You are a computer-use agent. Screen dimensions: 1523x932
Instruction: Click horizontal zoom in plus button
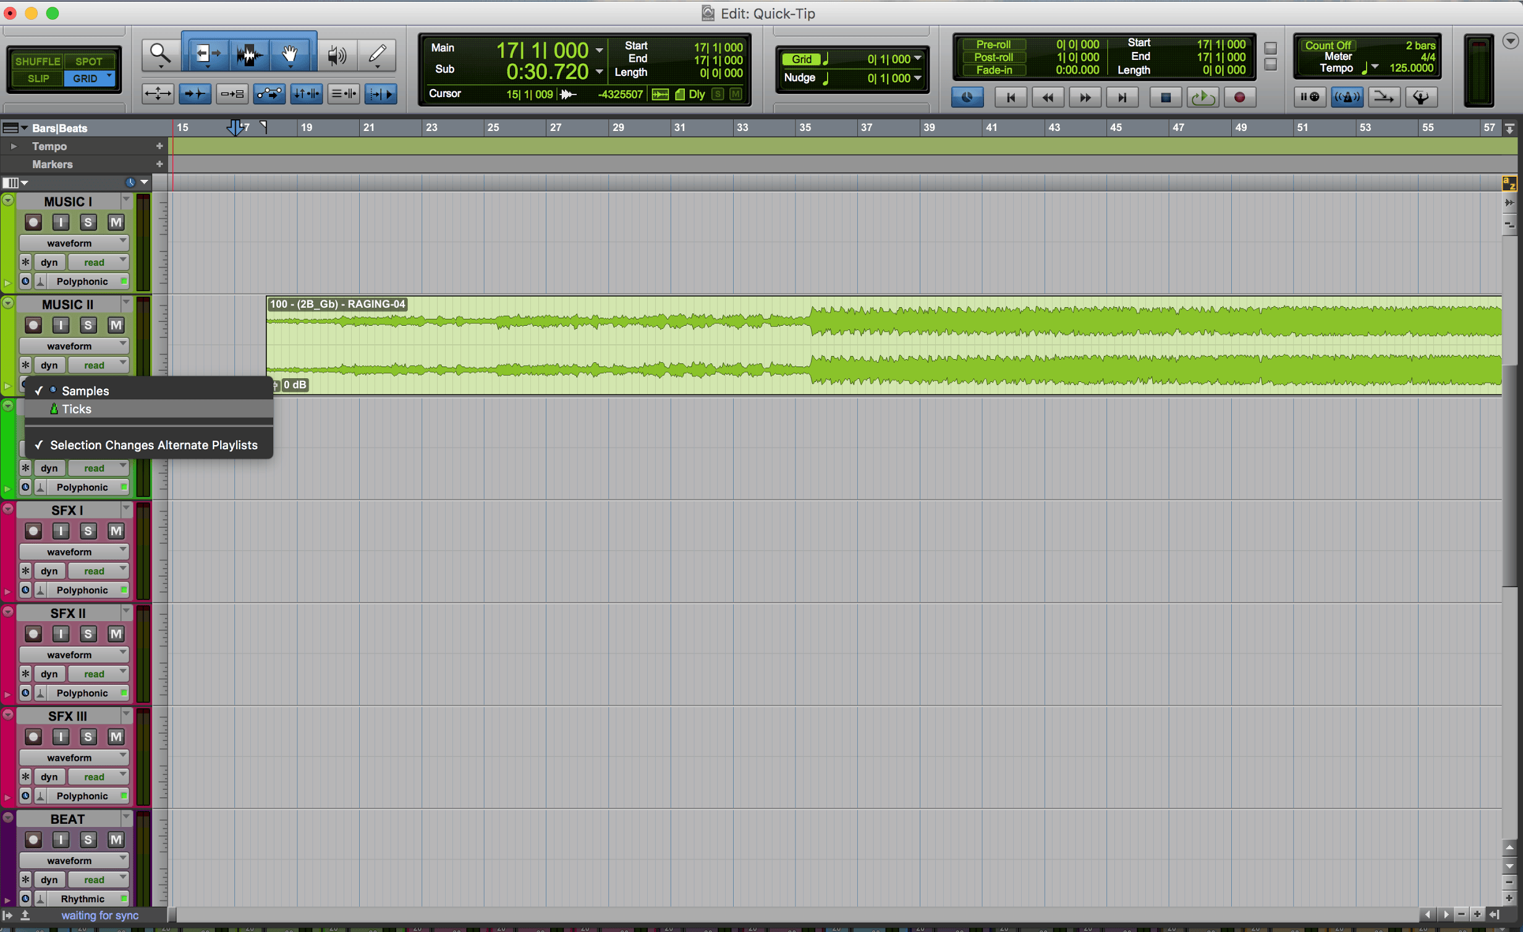[1478, 914]
